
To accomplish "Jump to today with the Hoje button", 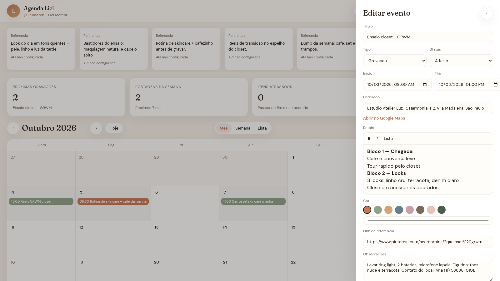I will coord(114,128).
